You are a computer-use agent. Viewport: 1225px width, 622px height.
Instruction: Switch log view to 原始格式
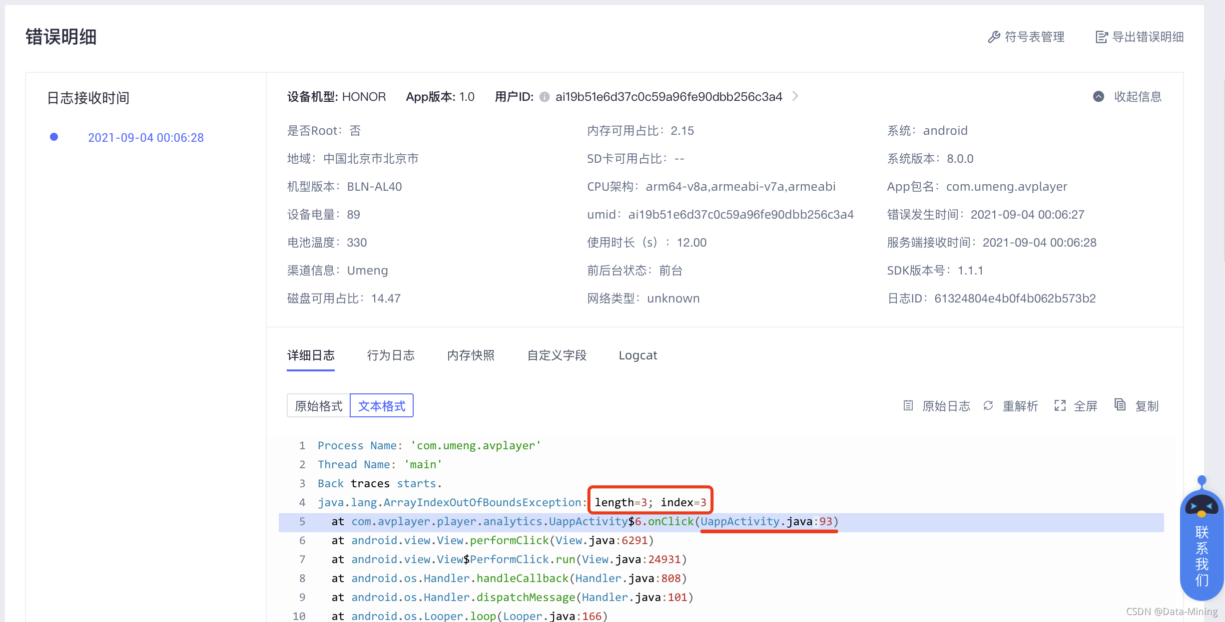[319, 406]
